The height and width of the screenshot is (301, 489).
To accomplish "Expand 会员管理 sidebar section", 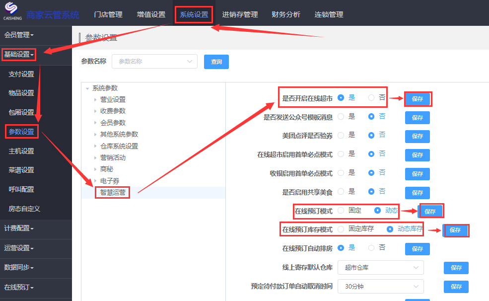I will coord(19,35).
